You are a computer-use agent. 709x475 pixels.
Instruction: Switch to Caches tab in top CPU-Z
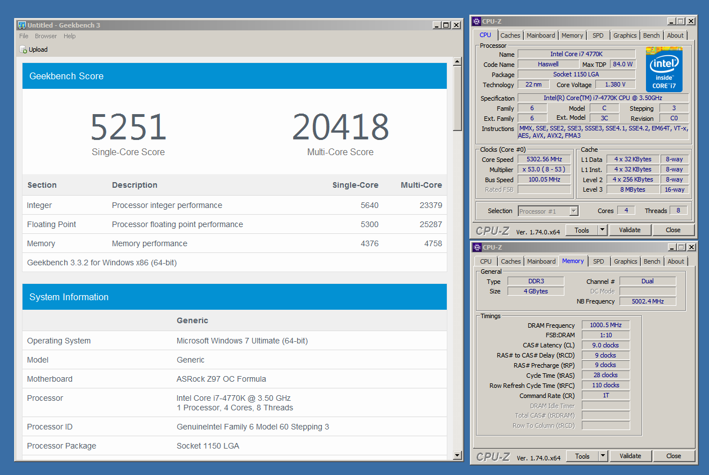510,35
